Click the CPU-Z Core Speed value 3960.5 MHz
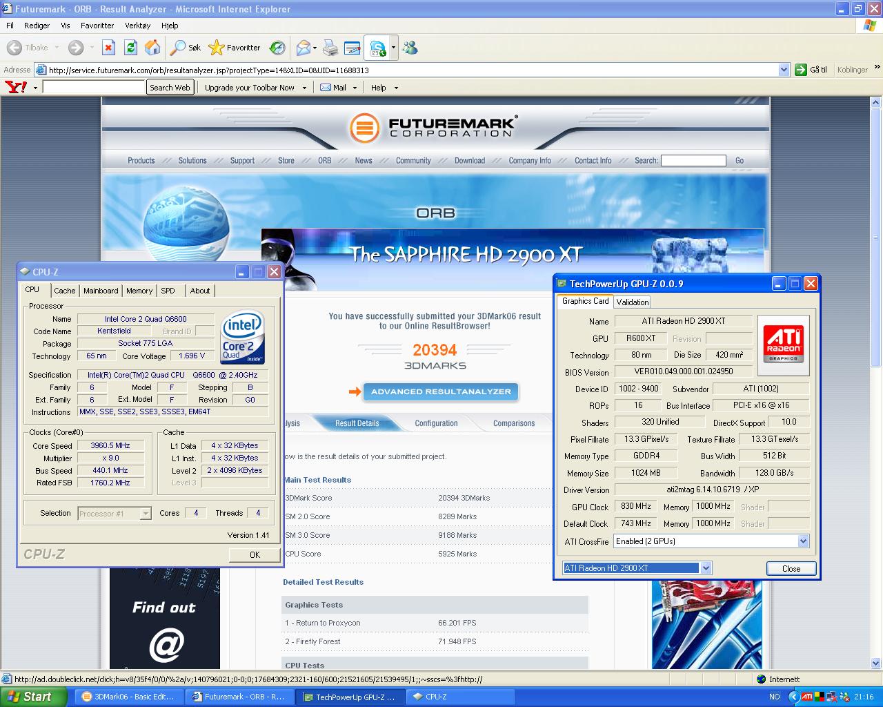This screenshot has height=707, width=883. [x=110, y=445]
